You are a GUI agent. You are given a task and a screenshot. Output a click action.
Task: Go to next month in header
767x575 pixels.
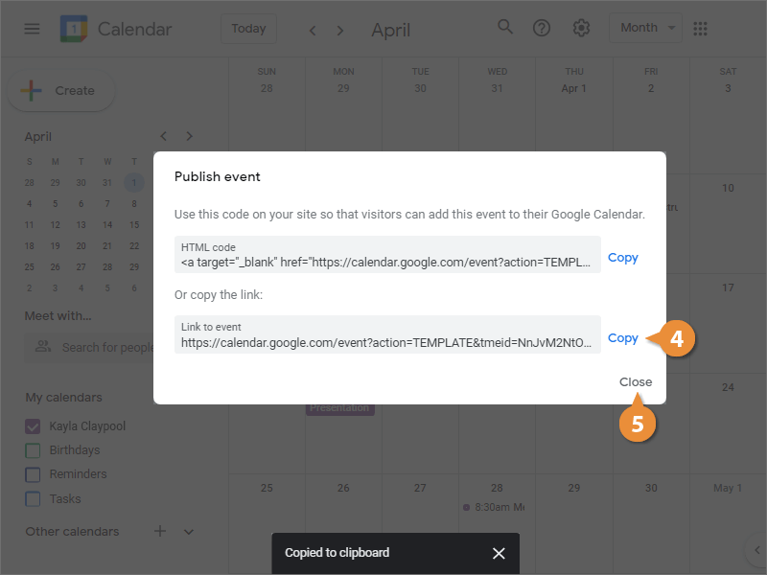point(340,30)
